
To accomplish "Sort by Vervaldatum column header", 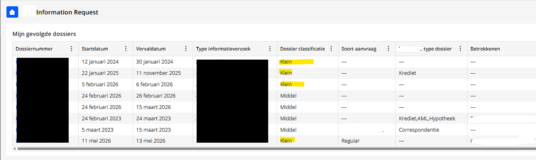I will tap(151, 49).
